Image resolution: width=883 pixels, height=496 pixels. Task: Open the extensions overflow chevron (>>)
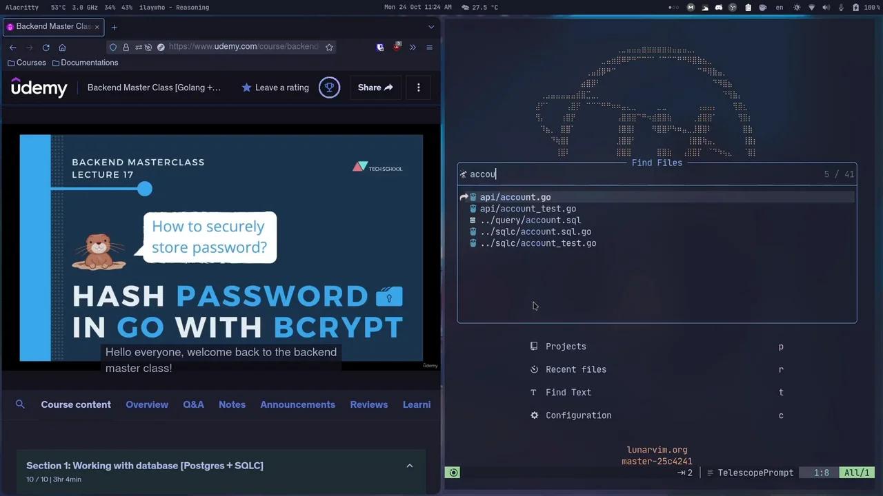[x=413, y=47]
